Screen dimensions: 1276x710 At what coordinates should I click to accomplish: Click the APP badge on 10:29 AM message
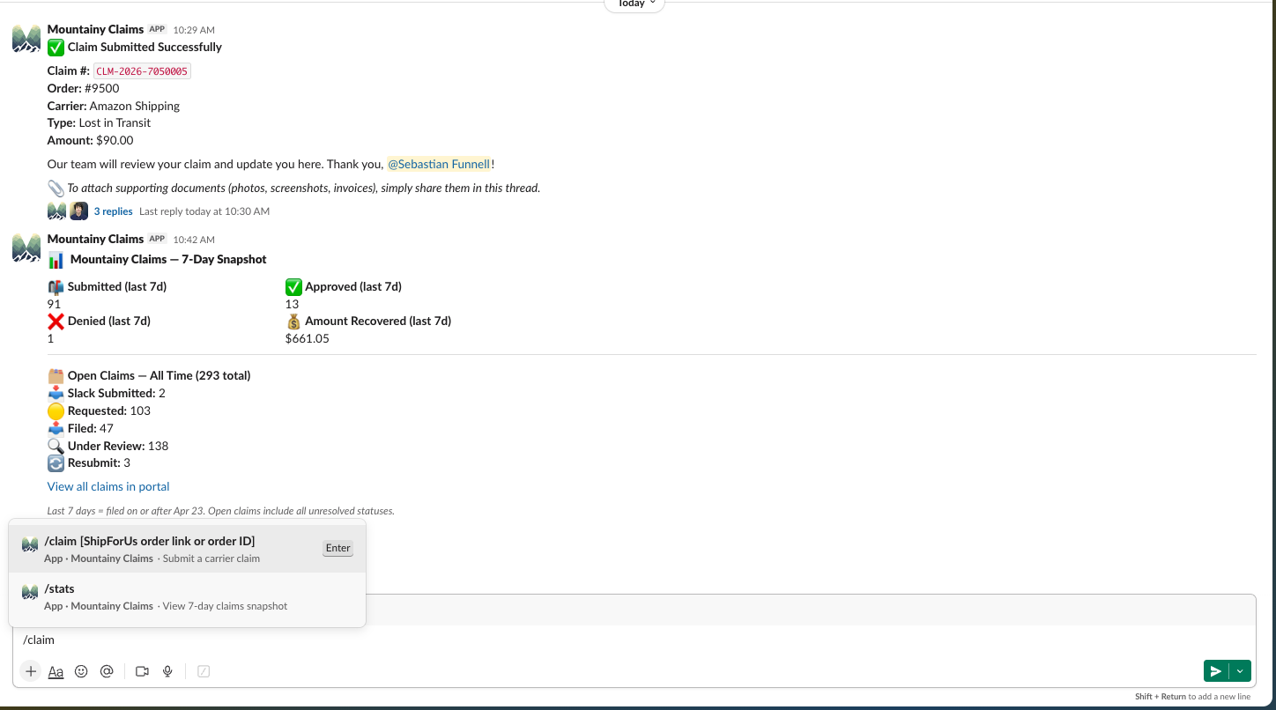coord(157,29)
